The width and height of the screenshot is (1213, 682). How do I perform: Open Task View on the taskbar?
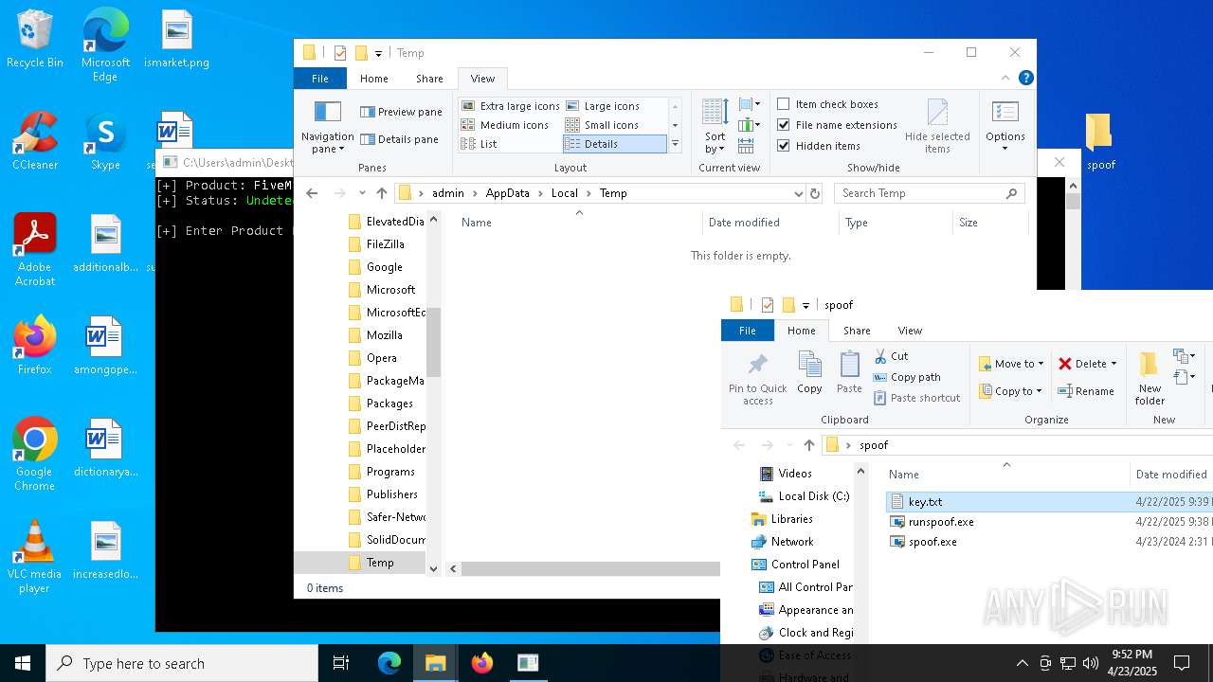[x=341, y=663]
